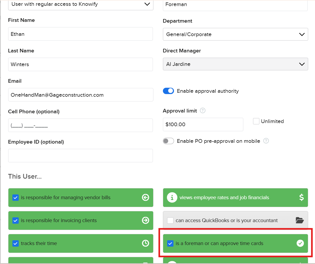Click the left arrow icon on vendor bills row
Image resolution: width=315 pixels, height=264 pixels.
[146, 198]
